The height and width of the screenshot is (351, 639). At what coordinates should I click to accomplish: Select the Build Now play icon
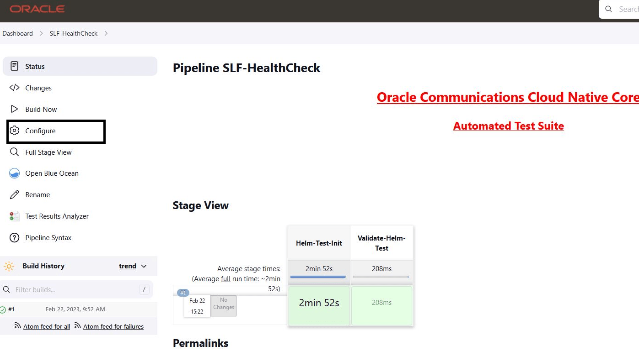[x=14, y=109]
